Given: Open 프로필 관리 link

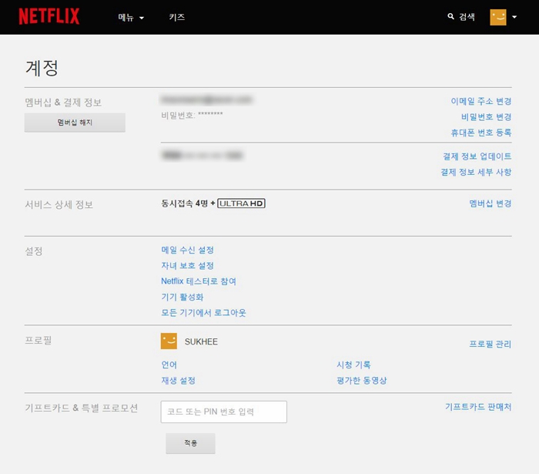Looking at the screenshot, I should (490, 344).
